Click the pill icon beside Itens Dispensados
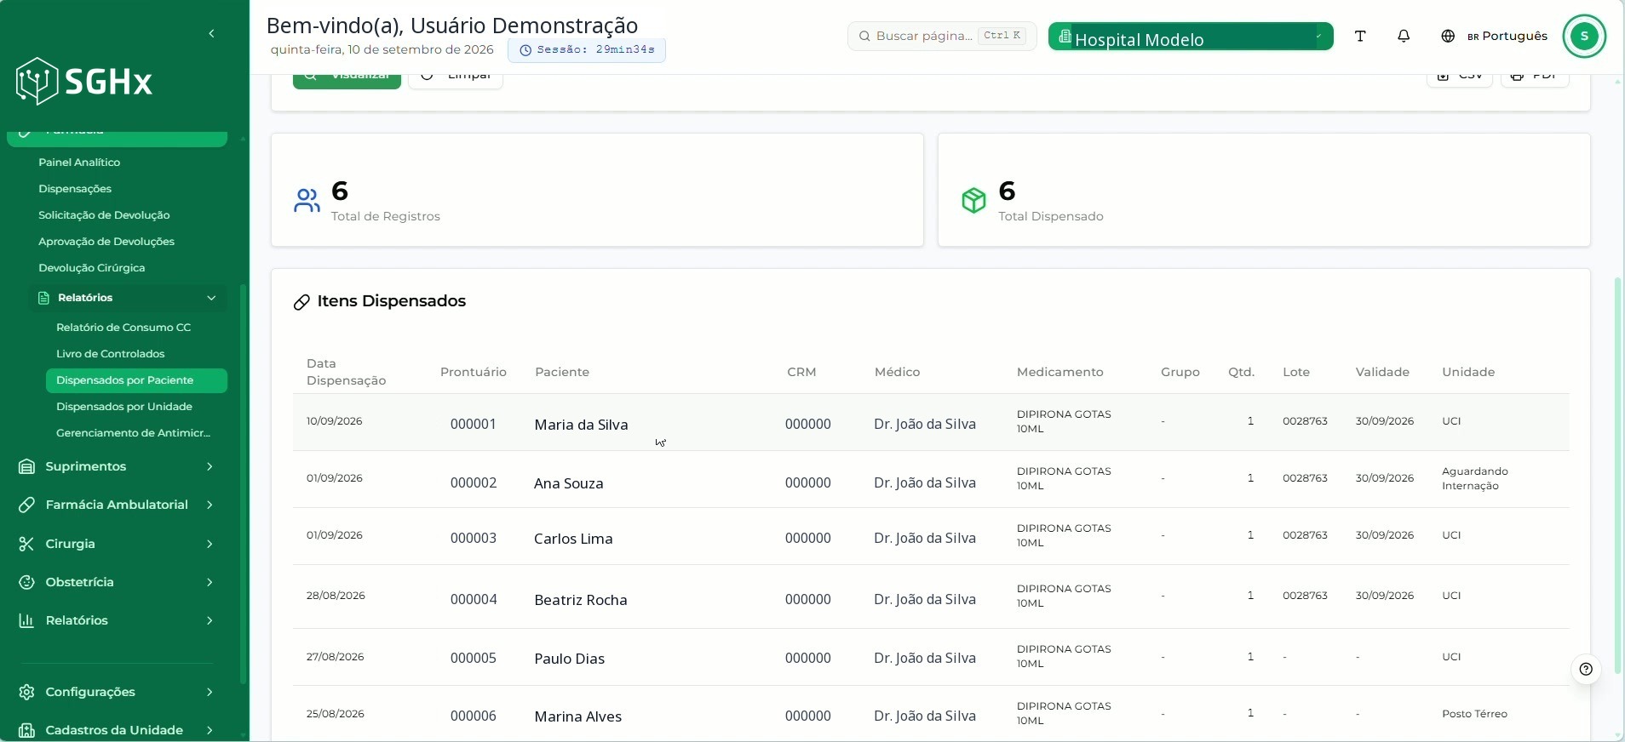This screenshot has height=742, width=1625. click(301, 302)
